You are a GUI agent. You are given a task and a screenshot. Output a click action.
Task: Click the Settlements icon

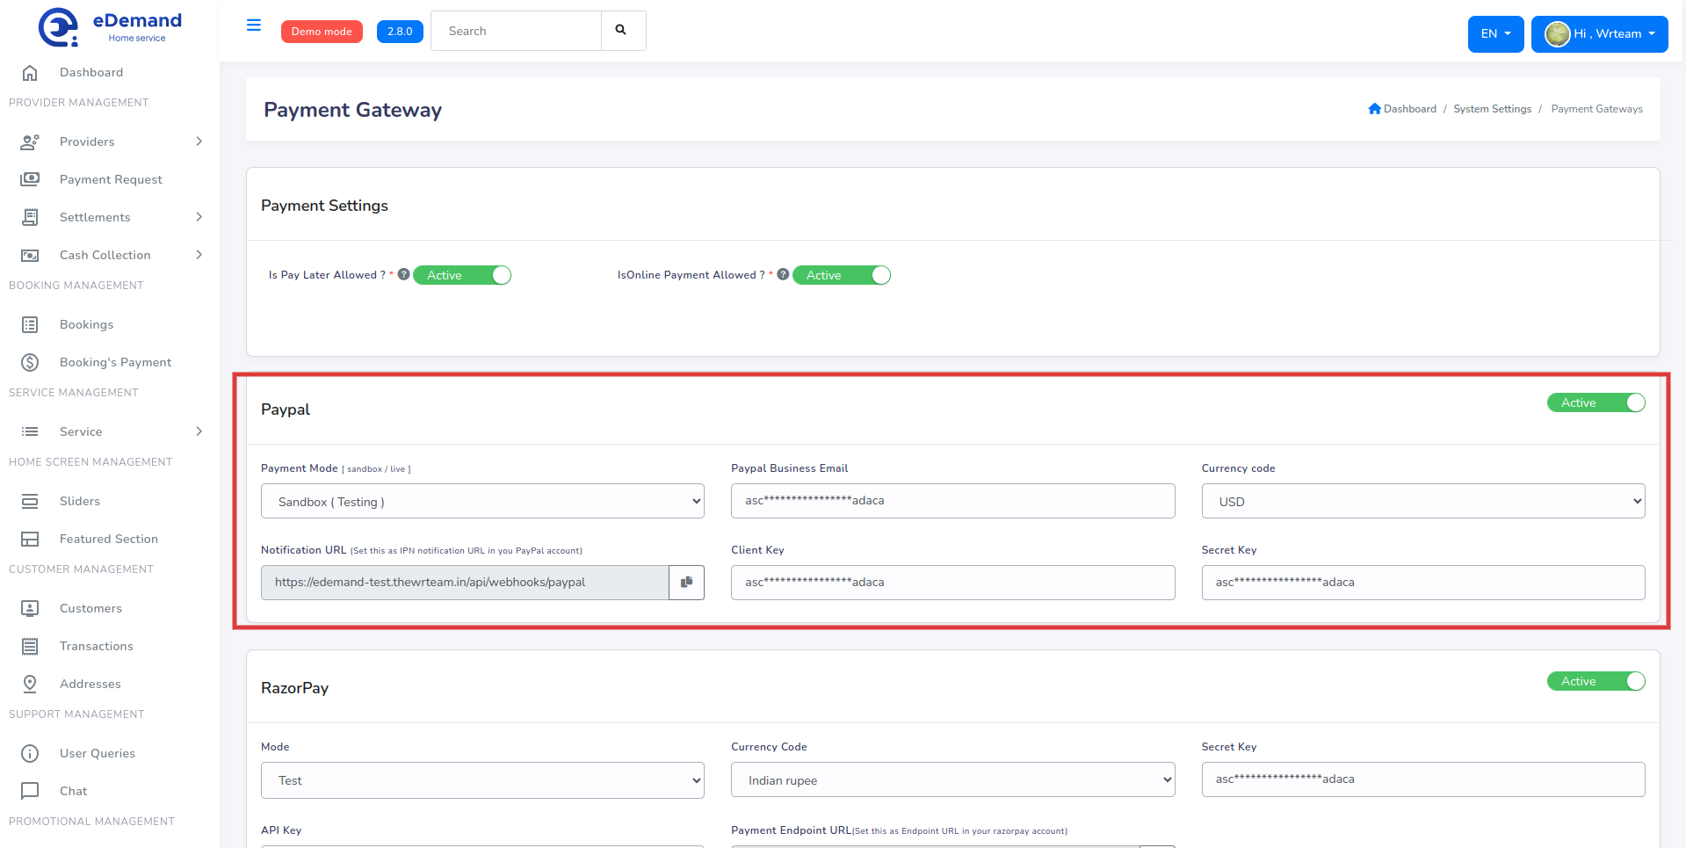click(30, 217)
